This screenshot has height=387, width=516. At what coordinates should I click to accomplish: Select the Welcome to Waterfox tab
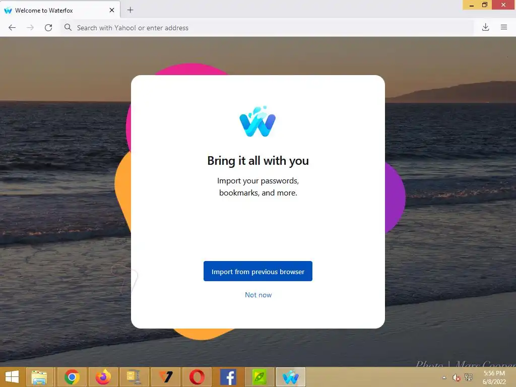[x=60, y=10]
